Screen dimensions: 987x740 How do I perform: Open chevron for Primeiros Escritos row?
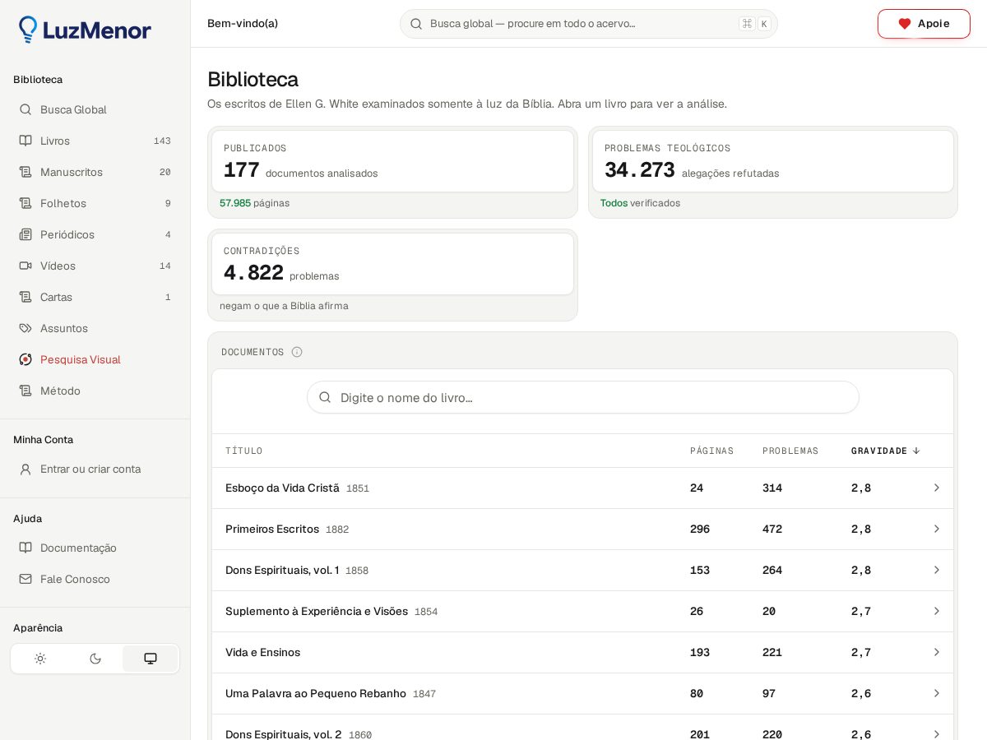[936, 529]
